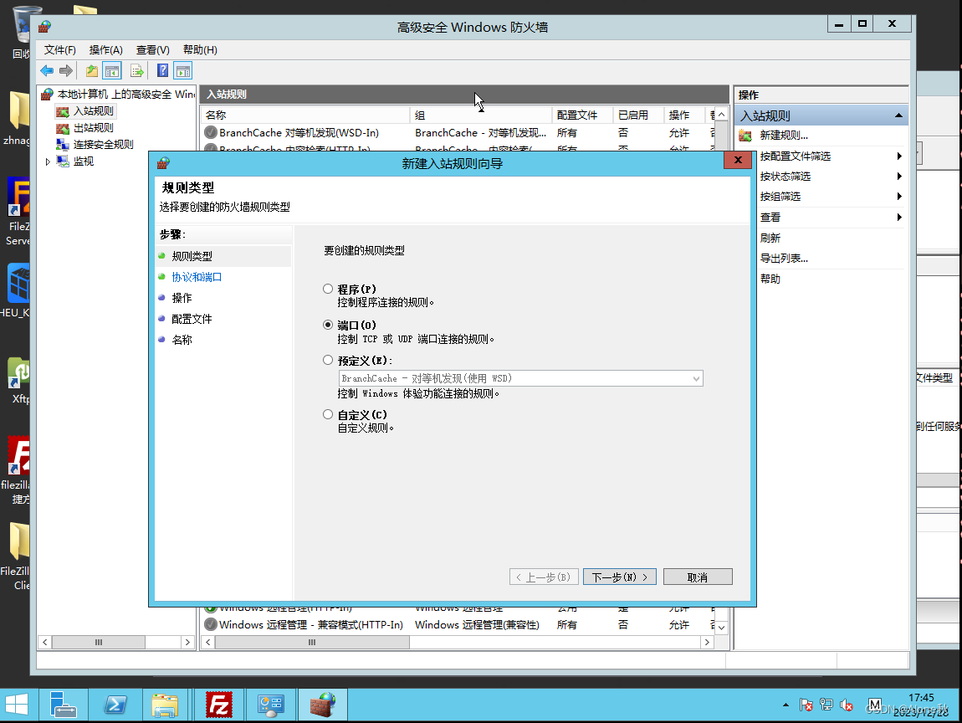Click the 操作 step in wizard steps
The image size is (962, 723).
click(182, 298)
